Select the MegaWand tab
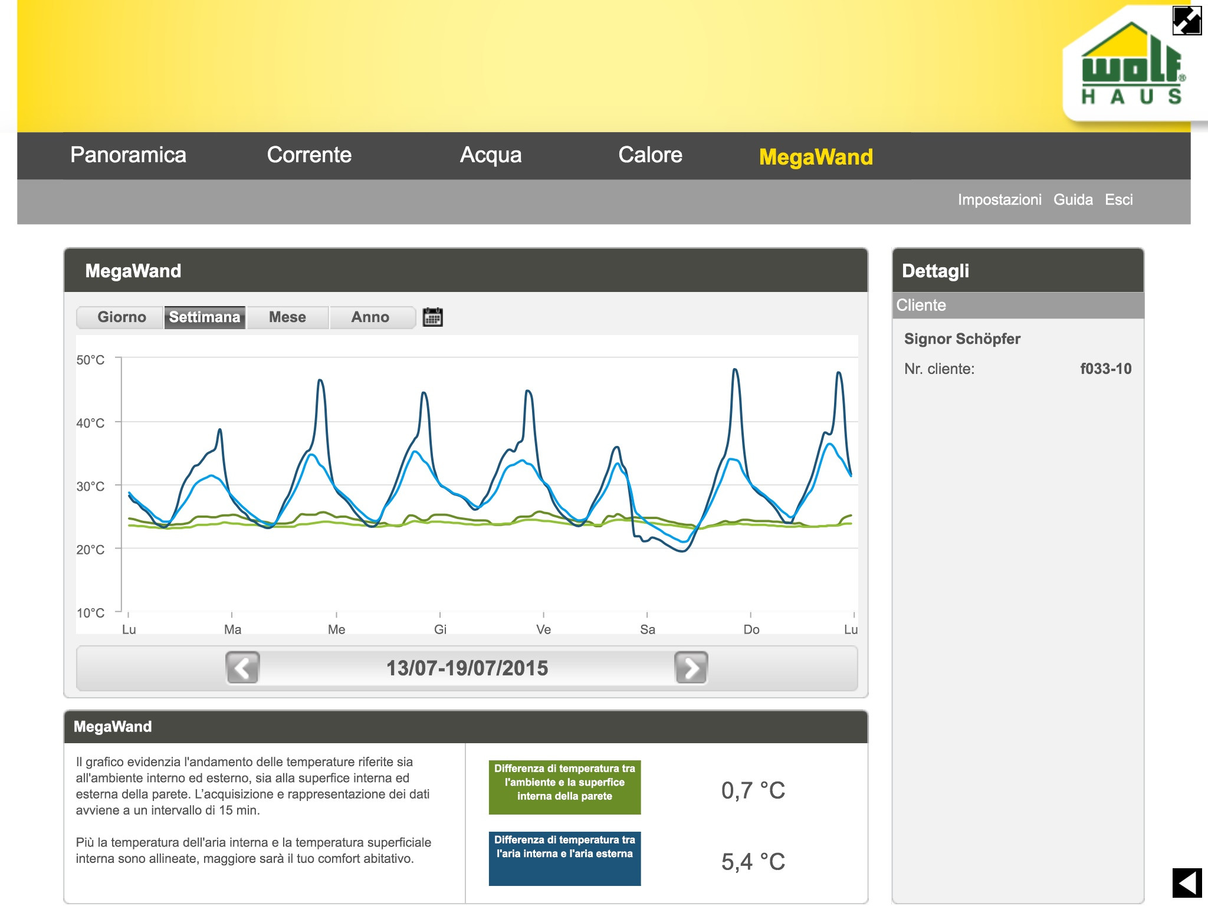This screenshot has height=906, width=1208. 816,157
